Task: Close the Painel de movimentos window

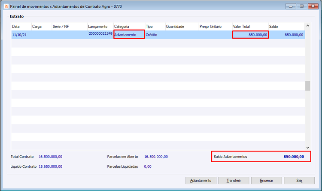Action: point(313,6)
